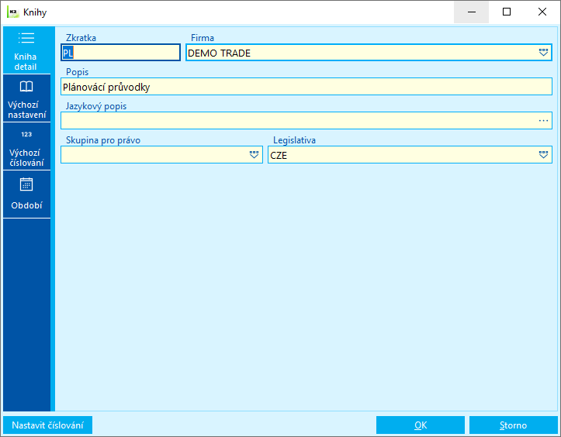Screen dimensions: 561x437
Task: Click Legislativa field showing CZE
Action: click(x=410, y=155)
